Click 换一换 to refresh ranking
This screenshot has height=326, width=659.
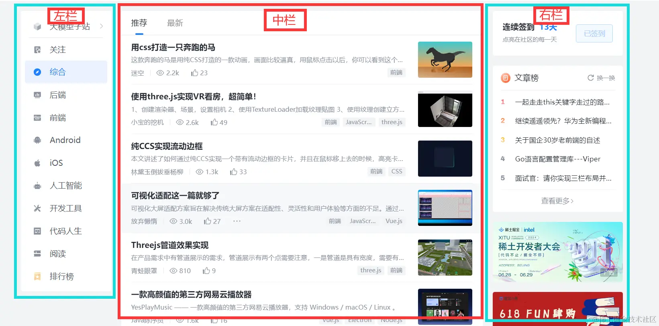602,78
